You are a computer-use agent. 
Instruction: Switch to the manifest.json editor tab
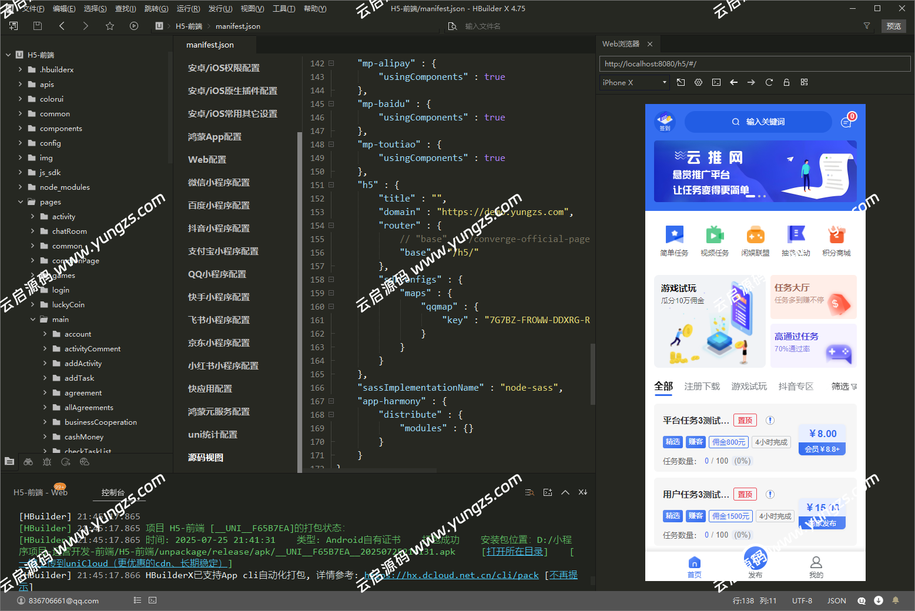pyautogui.click(x=209, y=44)
